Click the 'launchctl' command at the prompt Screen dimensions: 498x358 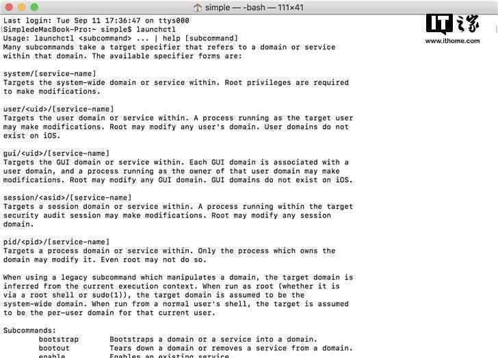(x=156, y=29)
